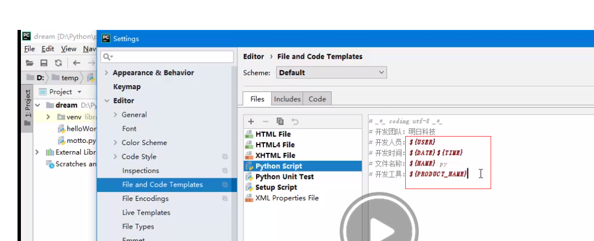This screenshot has height=241, width=594.
Task: Click the Scratches icon in project tree
Action: point(50,164)
